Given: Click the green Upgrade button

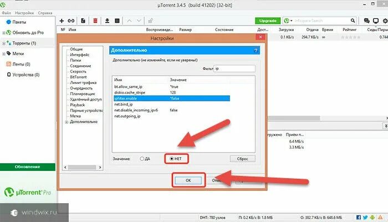Looking at the screenshot, I should coord(268,21).
